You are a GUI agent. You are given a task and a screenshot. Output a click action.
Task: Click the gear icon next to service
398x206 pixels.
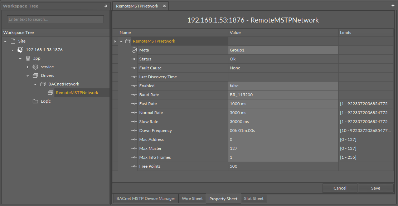35,67
